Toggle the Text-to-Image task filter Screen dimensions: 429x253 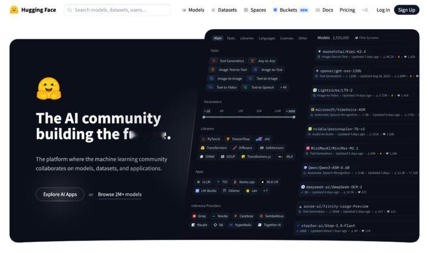tap(263, 79)
